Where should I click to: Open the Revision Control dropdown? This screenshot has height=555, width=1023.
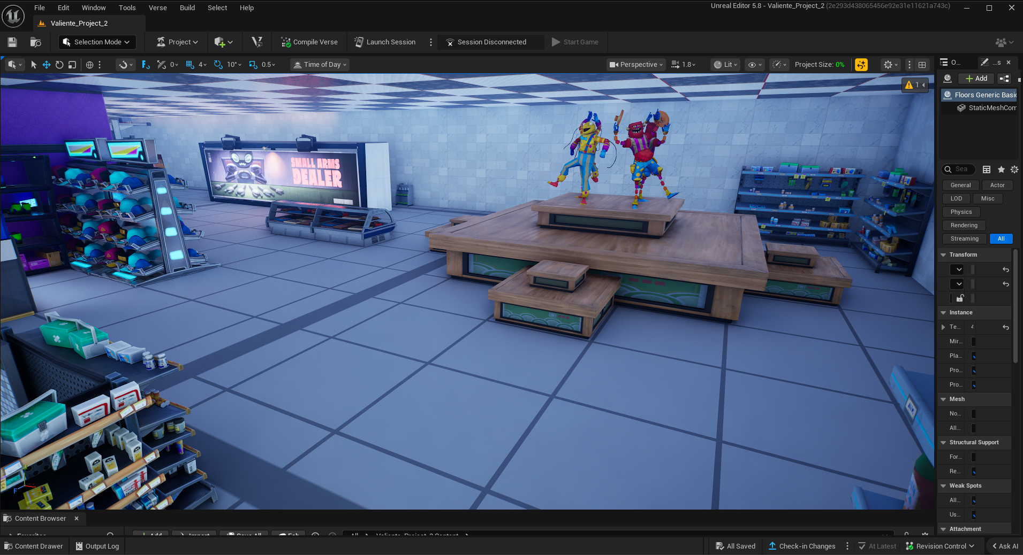pos(940,546)
